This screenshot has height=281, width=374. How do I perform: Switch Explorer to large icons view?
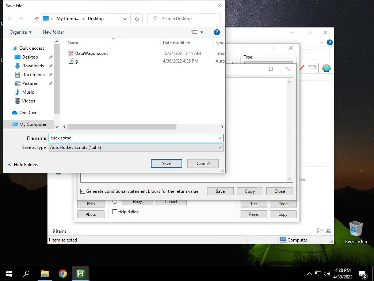[328, 231]
